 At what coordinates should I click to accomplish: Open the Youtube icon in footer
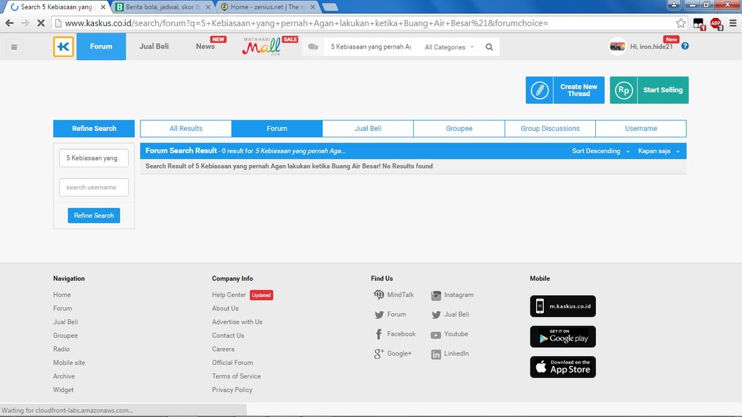pos(436,335)
